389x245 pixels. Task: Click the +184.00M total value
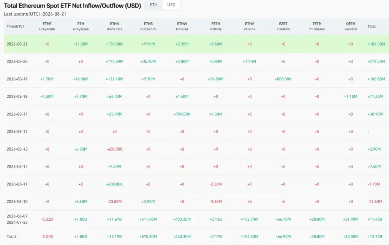376,44
